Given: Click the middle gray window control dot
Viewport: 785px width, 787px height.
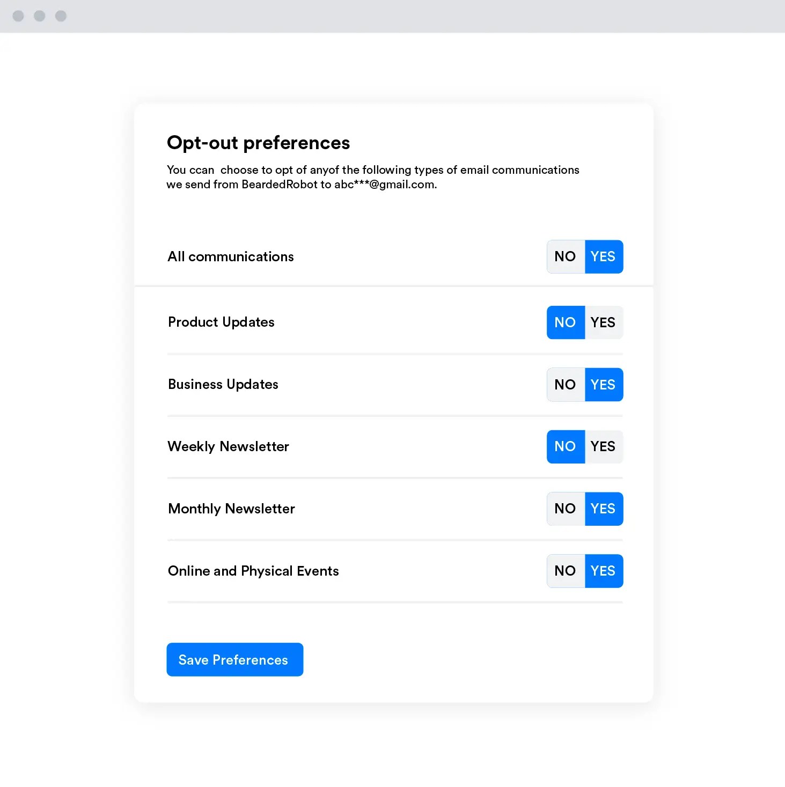Looking at the screenshot, I should pyautogui.click(x=40, y=16).
